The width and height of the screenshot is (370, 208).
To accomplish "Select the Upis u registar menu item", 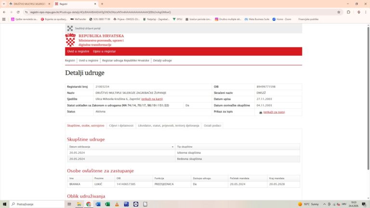I will click(x=104, y=51).
